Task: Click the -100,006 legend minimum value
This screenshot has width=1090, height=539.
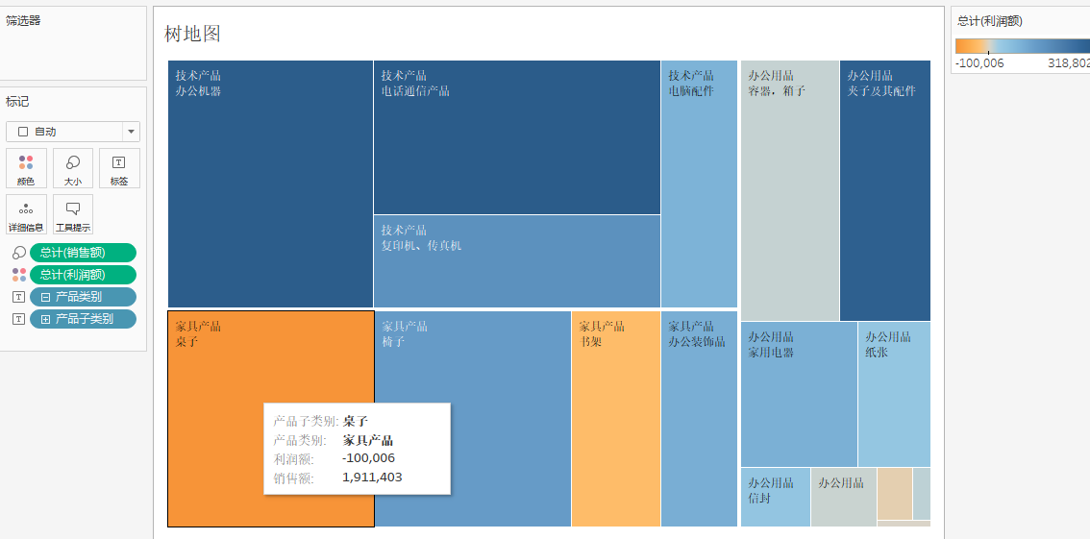Action: click(979, 63)
